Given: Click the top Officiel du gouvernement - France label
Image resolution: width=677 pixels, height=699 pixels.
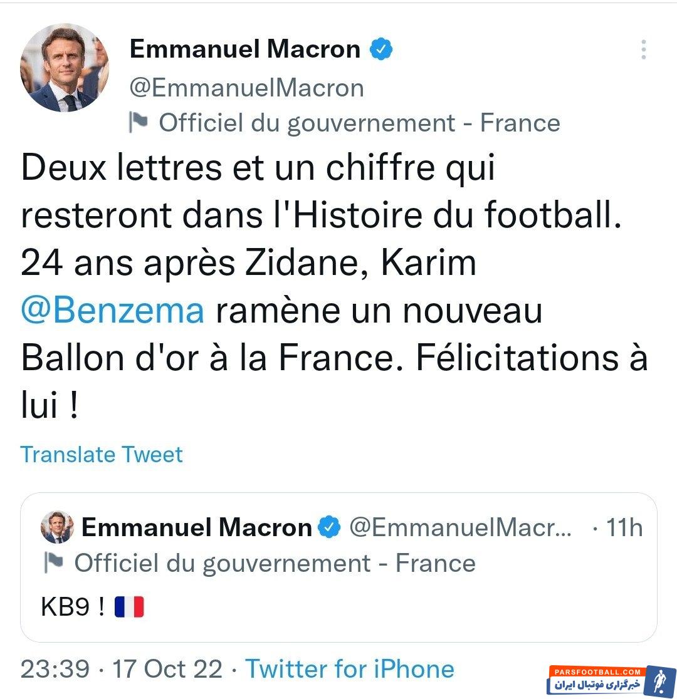Looking at the screenshot, I should coord(359,123).
